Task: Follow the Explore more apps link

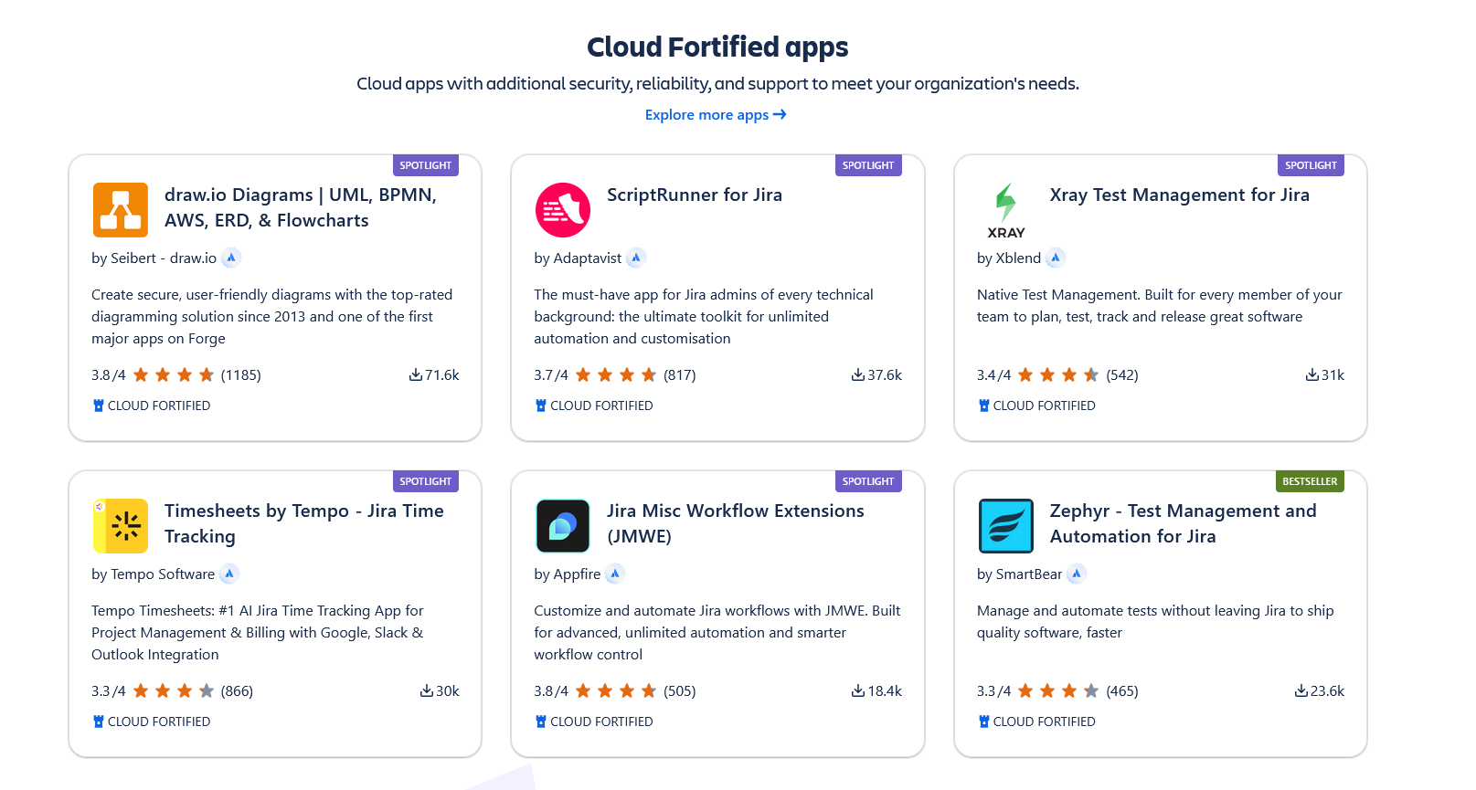Action: [x=715, y=115]
